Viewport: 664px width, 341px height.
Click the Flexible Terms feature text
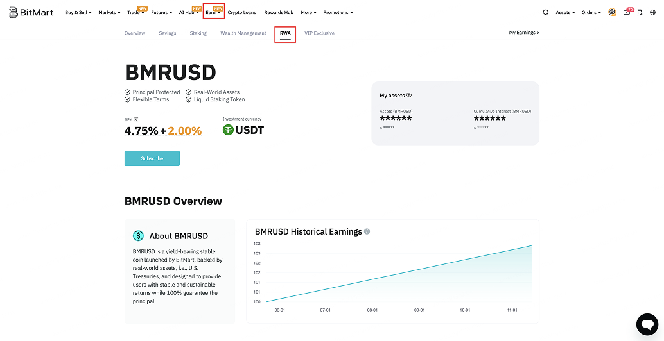[151, 100]
